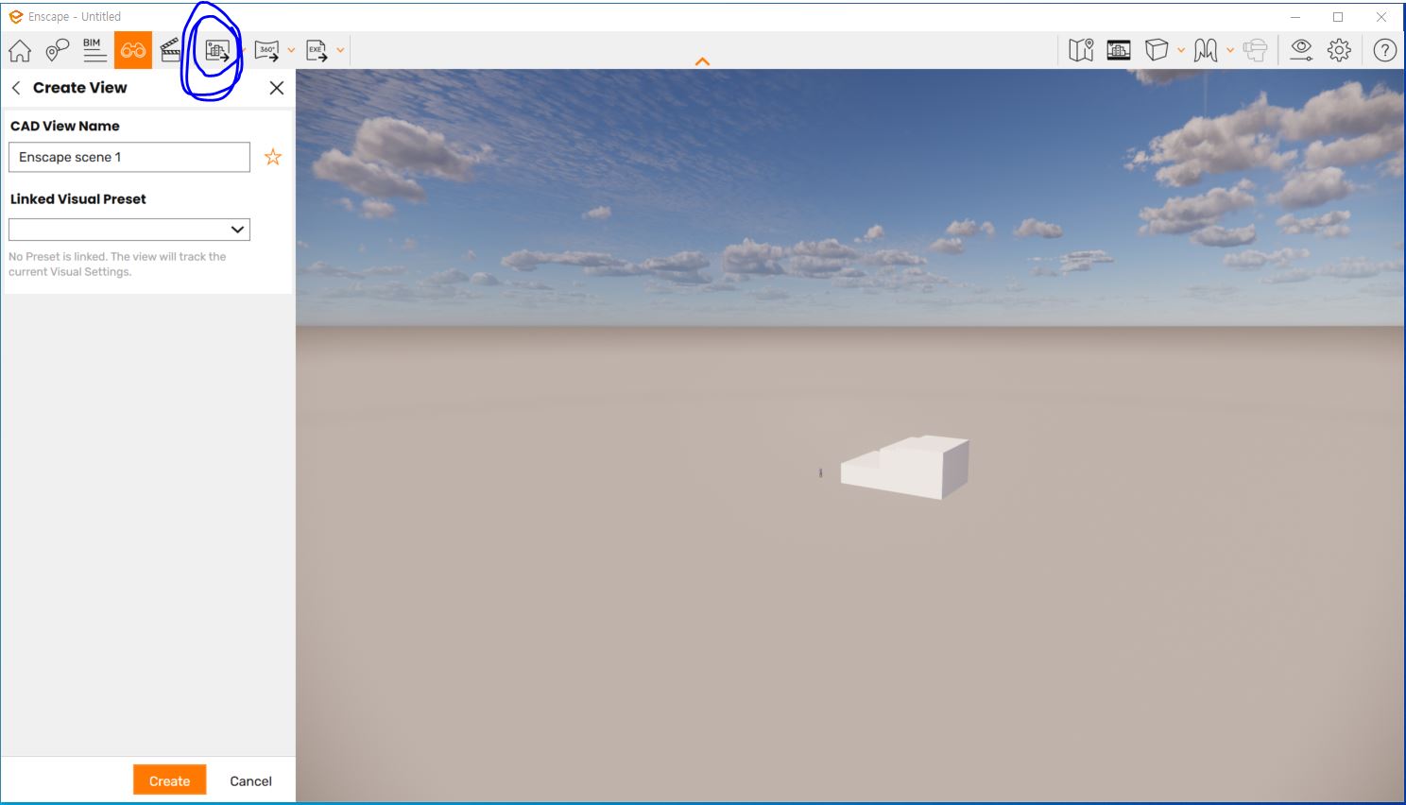This screenshot has height=805, width=1406.
Task: Open the Linked Visual Preset dropdown
Action: point(129,230)
